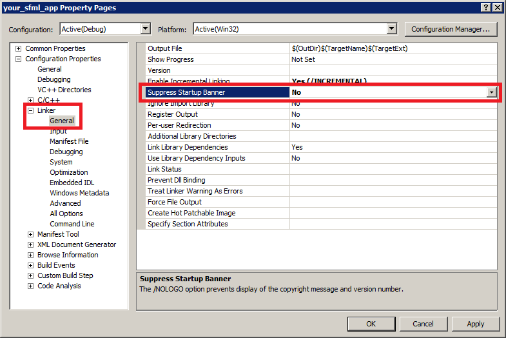506x338 pixels.
Task: Open Suppress Startup Banner value dropdown
Action: click(492, 92)
